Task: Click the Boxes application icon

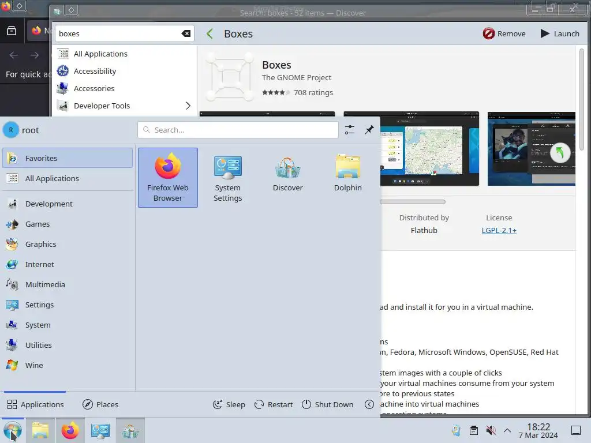Action: pyautogui.click(x=230, y=77)
